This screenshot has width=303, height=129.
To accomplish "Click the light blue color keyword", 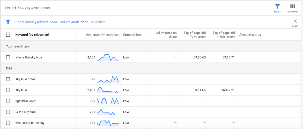I will (x=26, y=101).
